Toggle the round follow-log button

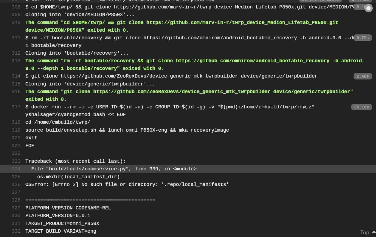[x=369, y=8]
